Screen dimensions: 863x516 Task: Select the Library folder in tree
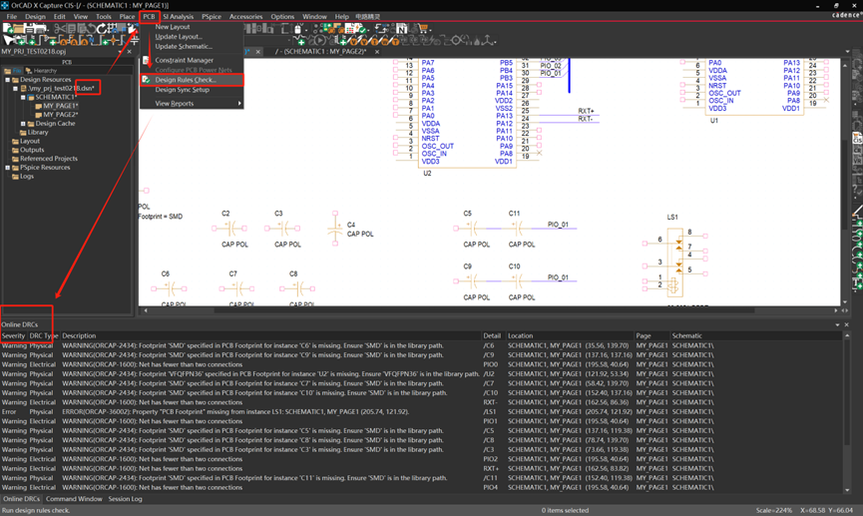coord(38,132)
